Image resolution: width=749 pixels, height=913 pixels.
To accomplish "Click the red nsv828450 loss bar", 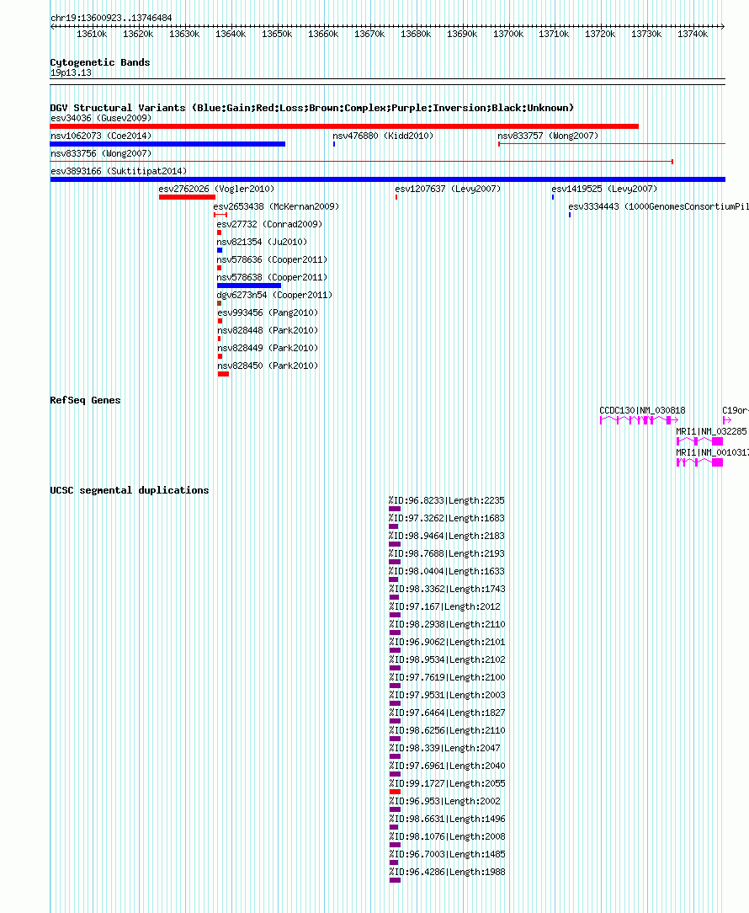I will (224, 374).
